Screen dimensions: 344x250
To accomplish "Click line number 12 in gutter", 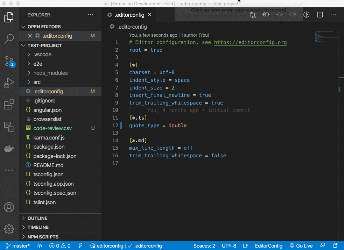I will (x=115, y=126).
